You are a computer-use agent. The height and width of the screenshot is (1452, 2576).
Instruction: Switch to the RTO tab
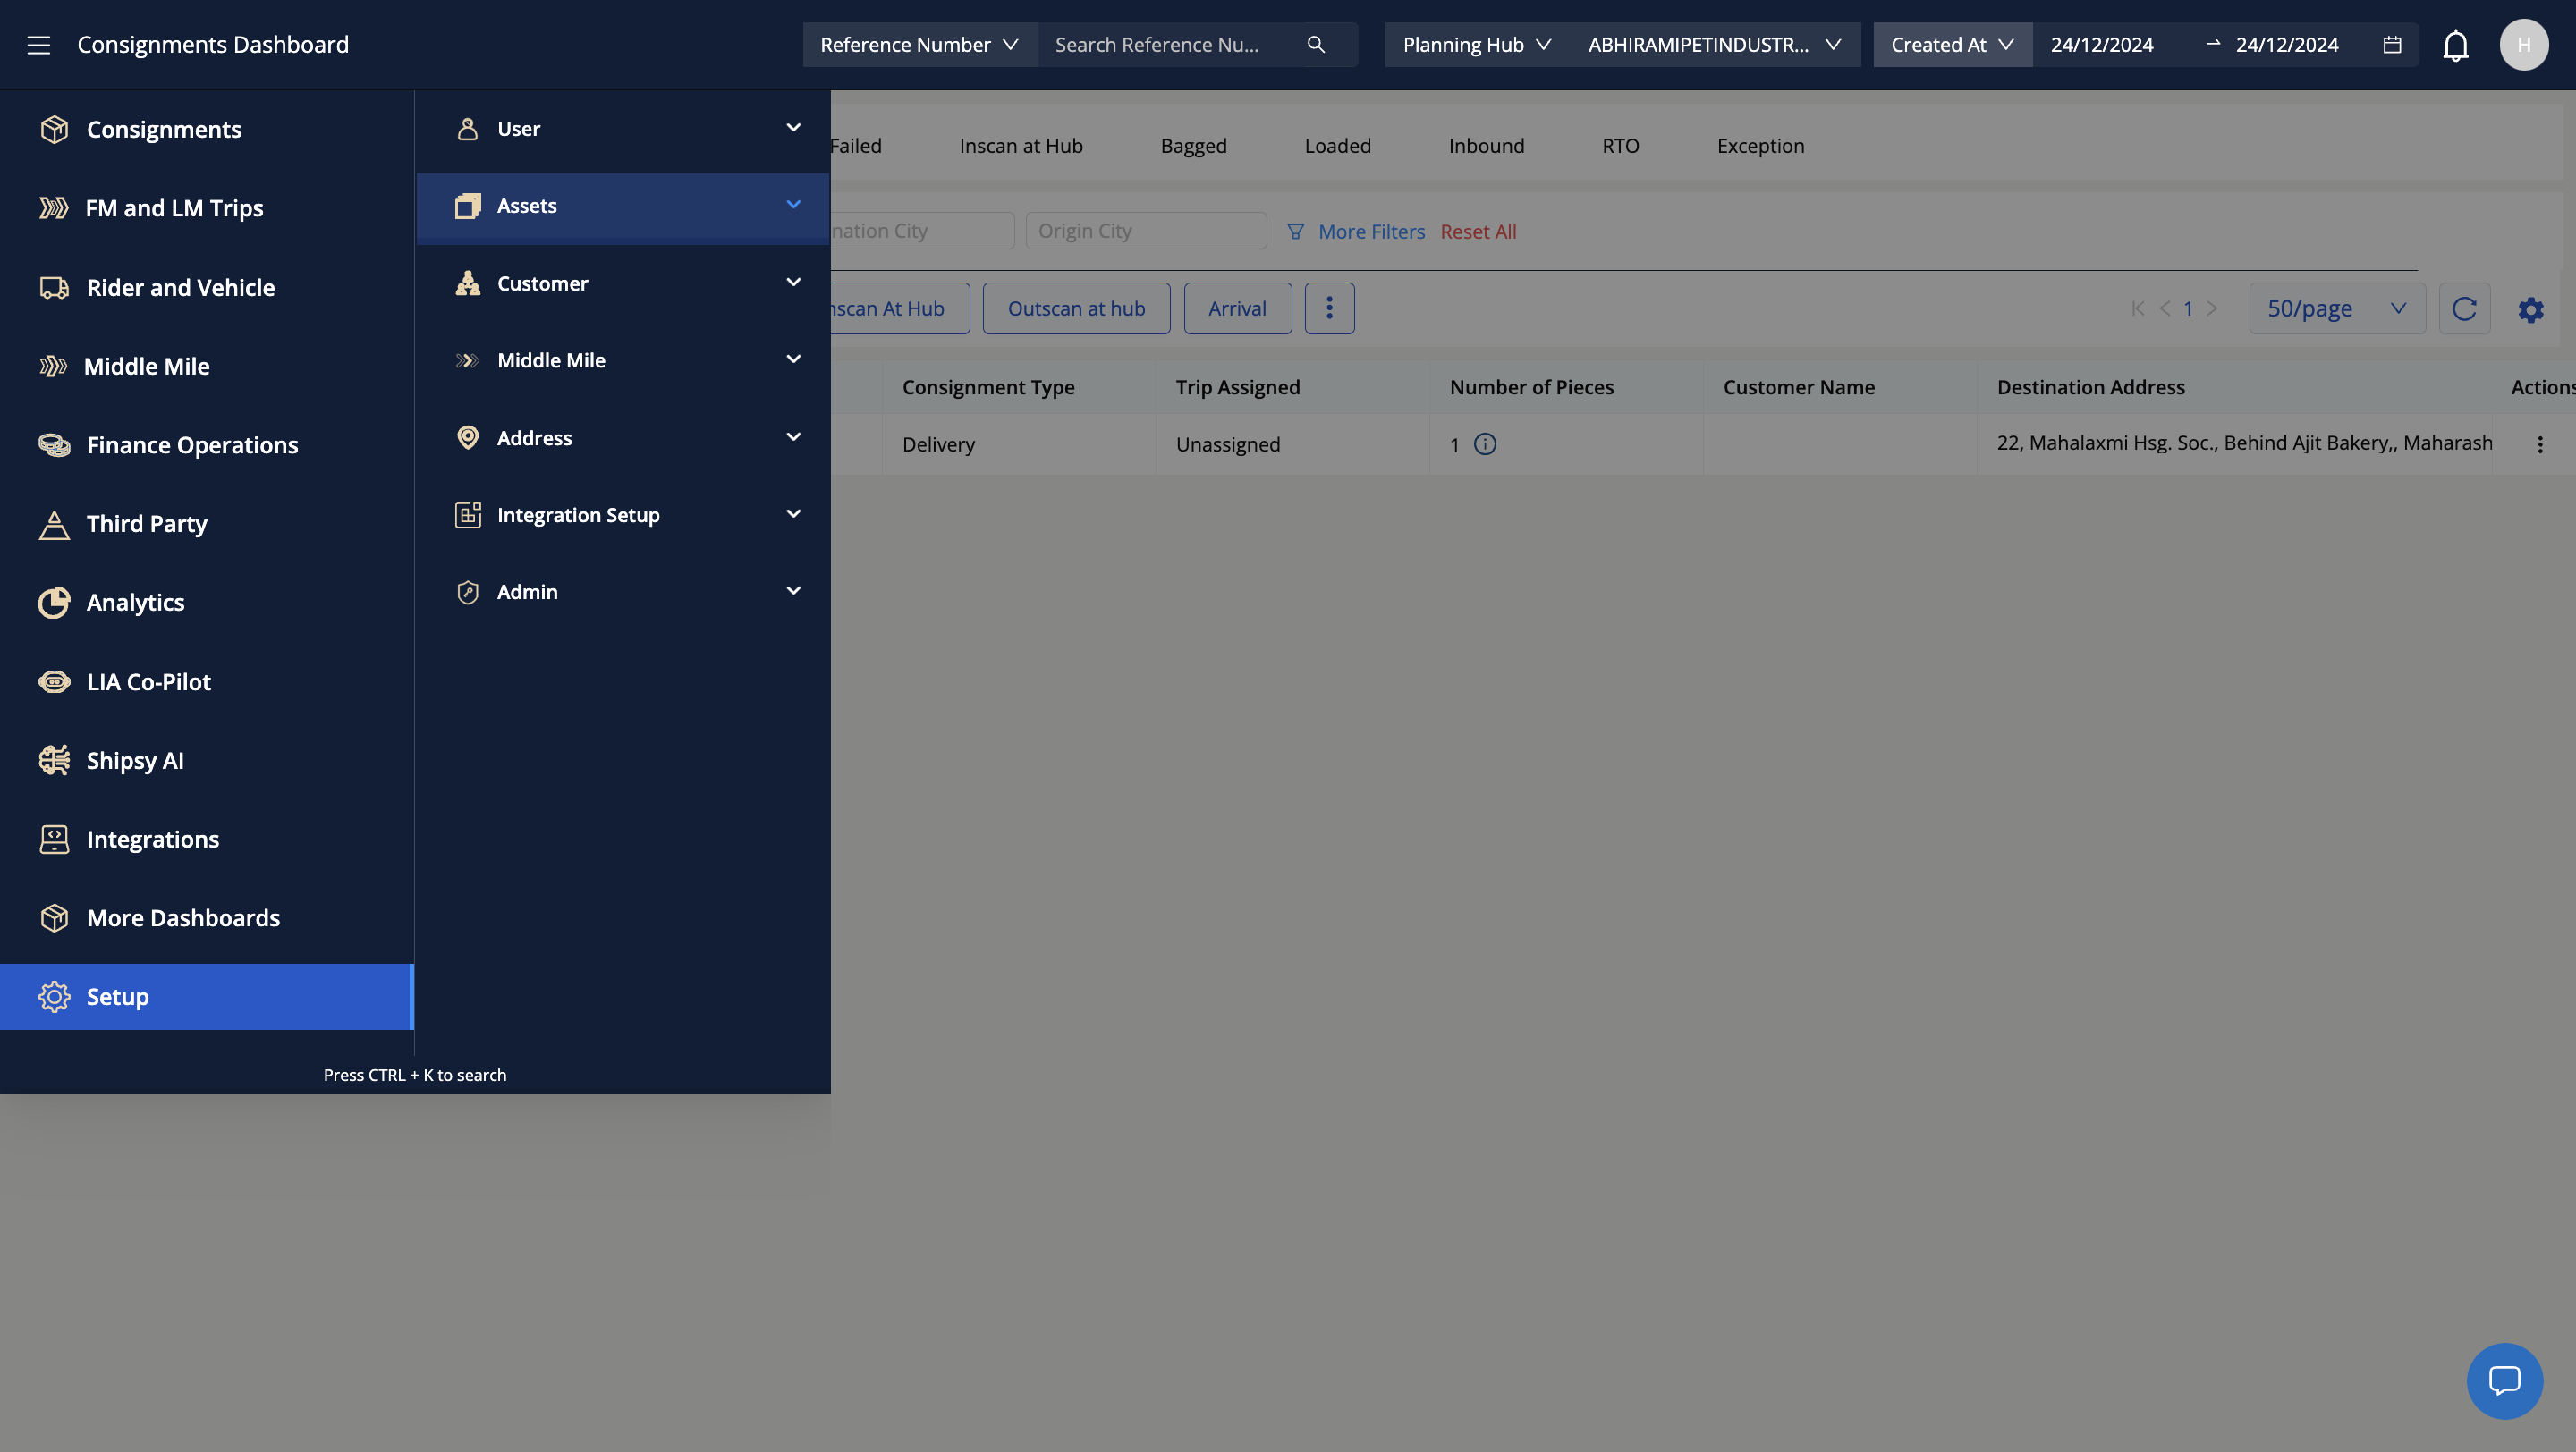tap(1620, 146)
